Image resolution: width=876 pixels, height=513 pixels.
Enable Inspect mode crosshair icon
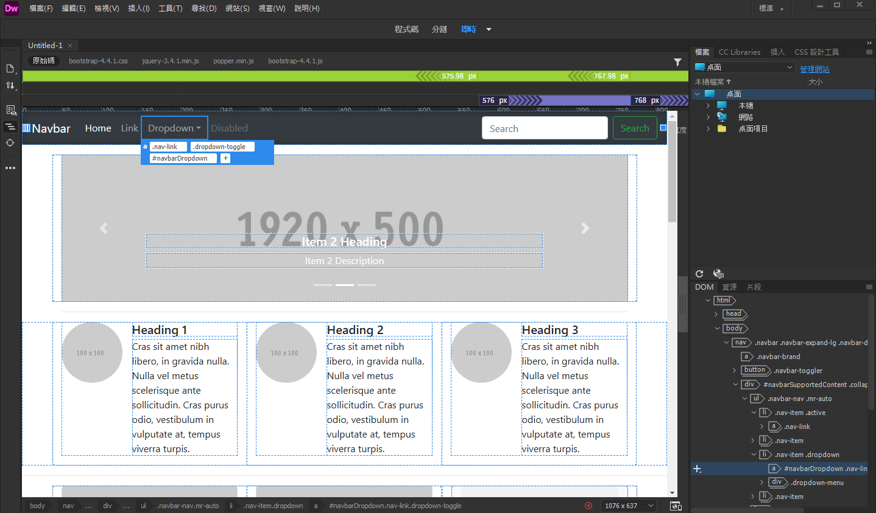point(10,143)
